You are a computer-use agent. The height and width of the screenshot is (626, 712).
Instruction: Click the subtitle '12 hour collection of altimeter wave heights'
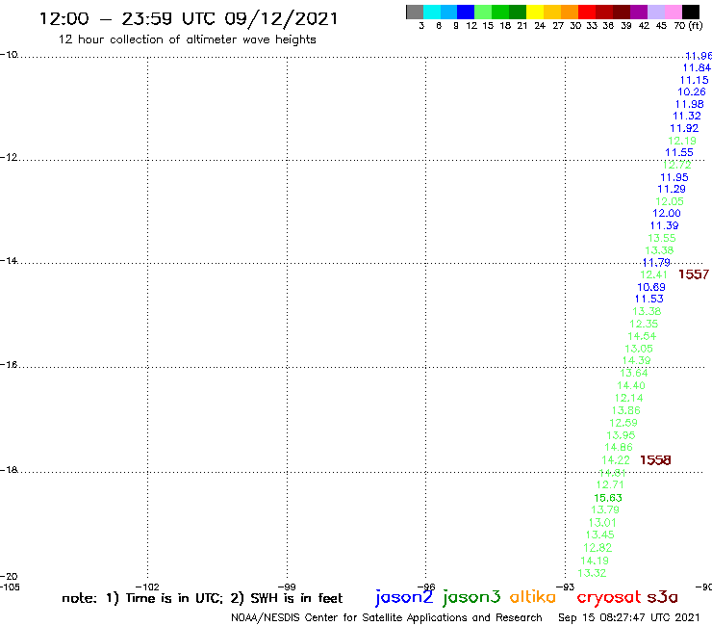pos(187,39)
